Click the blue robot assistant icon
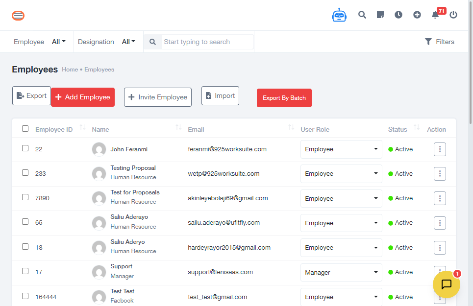Screen dimensions: 473x306 click(339, 15)
